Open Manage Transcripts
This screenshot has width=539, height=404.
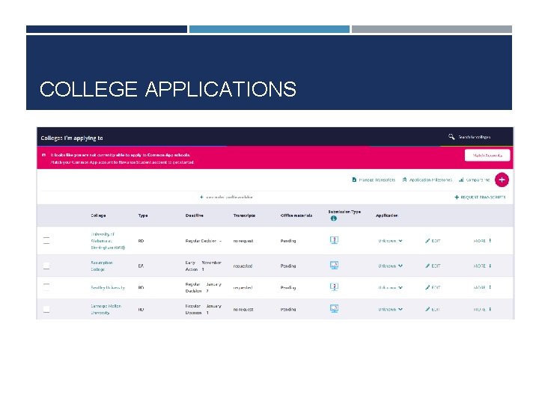tap(374, 180)
